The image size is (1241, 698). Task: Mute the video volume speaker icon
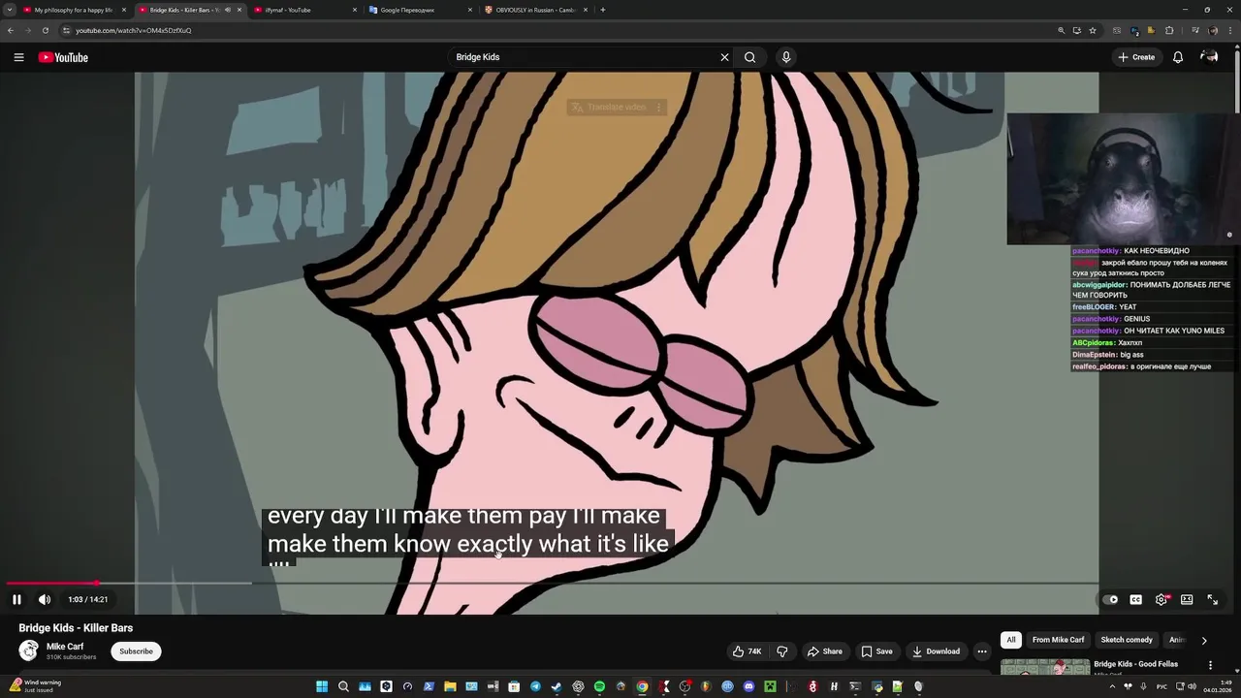(x=44, y=599)
